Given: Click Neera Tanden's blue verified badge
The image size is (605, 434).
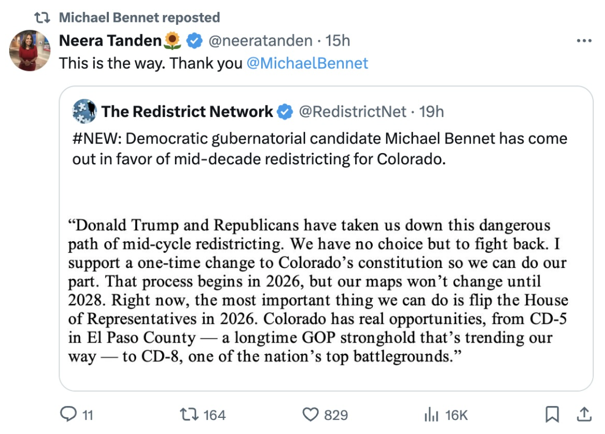Looking at the screenshot, I should click(194, 40).
